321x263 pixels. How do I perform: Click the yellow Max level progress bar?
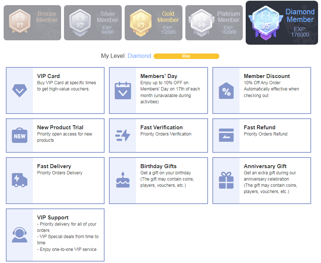coord(186,56)
